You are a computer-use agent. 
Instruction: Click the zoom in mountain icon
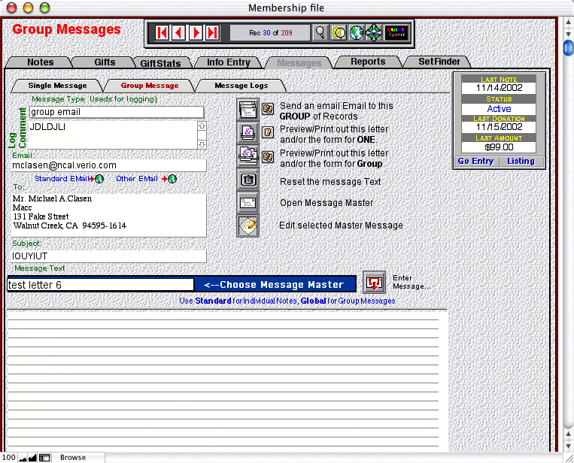pyautogui.click(x=32, y=458)
